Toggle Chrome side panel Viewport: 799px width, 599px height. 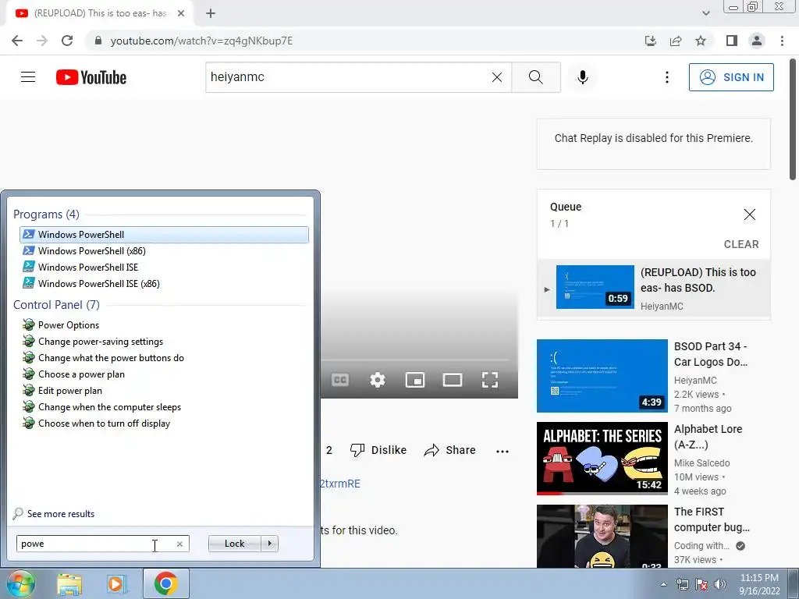point(732,41)
